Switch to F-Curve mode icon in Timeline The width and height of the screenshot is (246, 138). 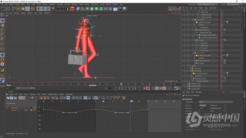click(x=12, y=98)
